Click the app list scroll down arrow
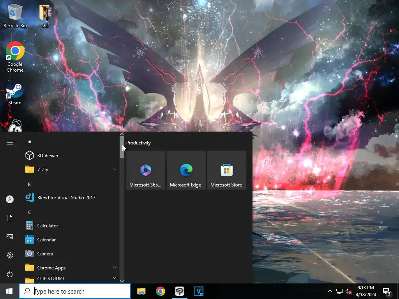This screenshot has height=299, width=399. click(122, 281)
